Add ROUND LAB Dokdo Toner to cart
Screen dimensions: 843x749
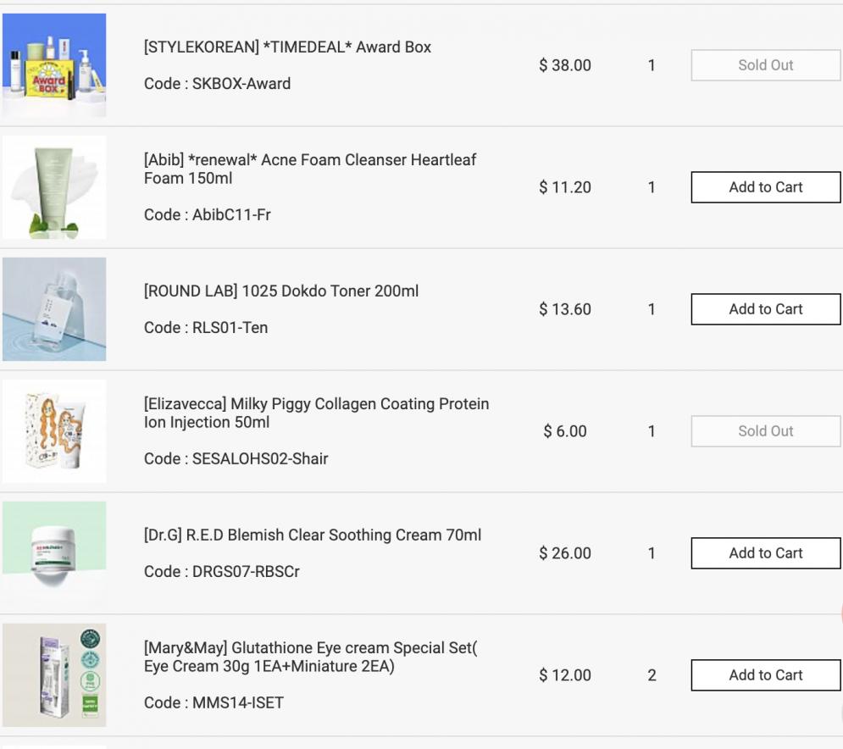(766, 309)
